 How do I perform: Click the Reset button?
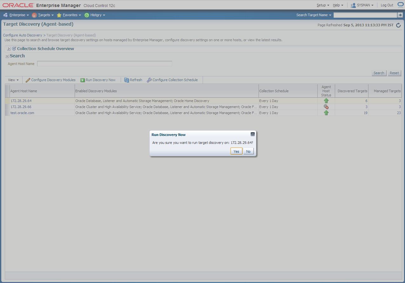click(394, 73)
